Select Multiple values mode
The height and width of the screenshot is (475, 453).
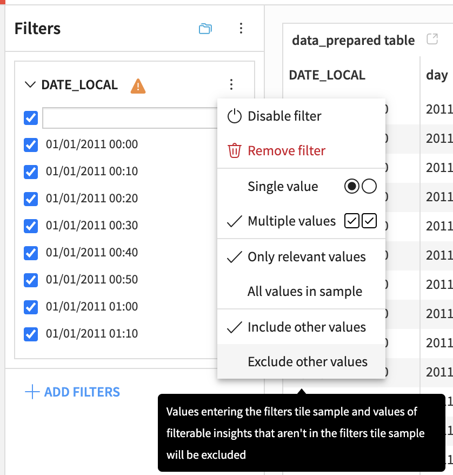(x=301, y=221)
